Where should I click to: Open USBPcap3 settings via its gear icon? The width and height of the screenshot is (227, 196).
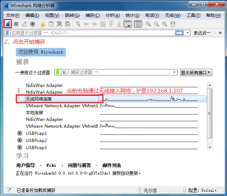(x=20, y=147)
